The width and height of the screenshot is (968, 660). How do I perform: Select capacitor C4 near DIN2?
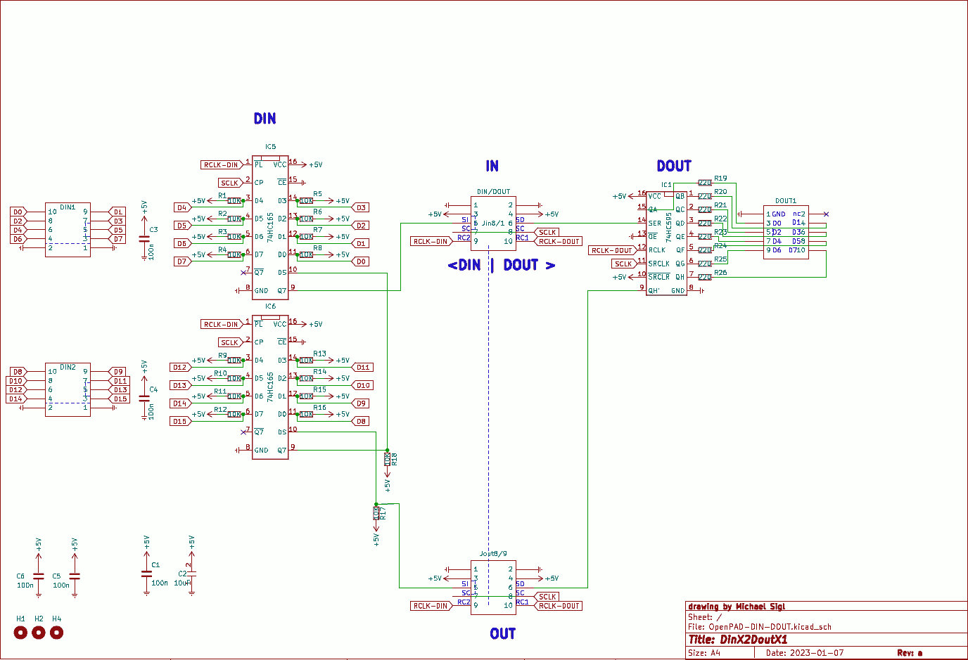144,398
